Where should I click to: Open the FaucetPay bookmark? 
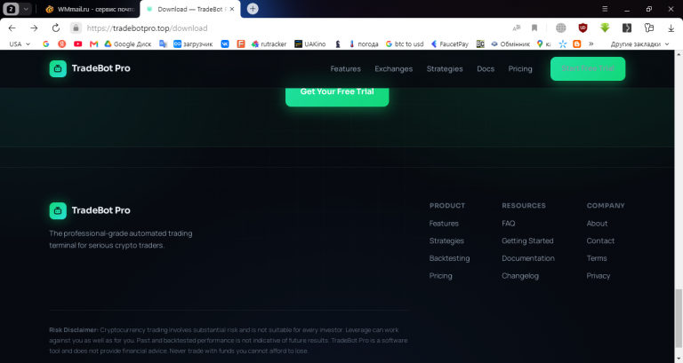pos(449,43)
